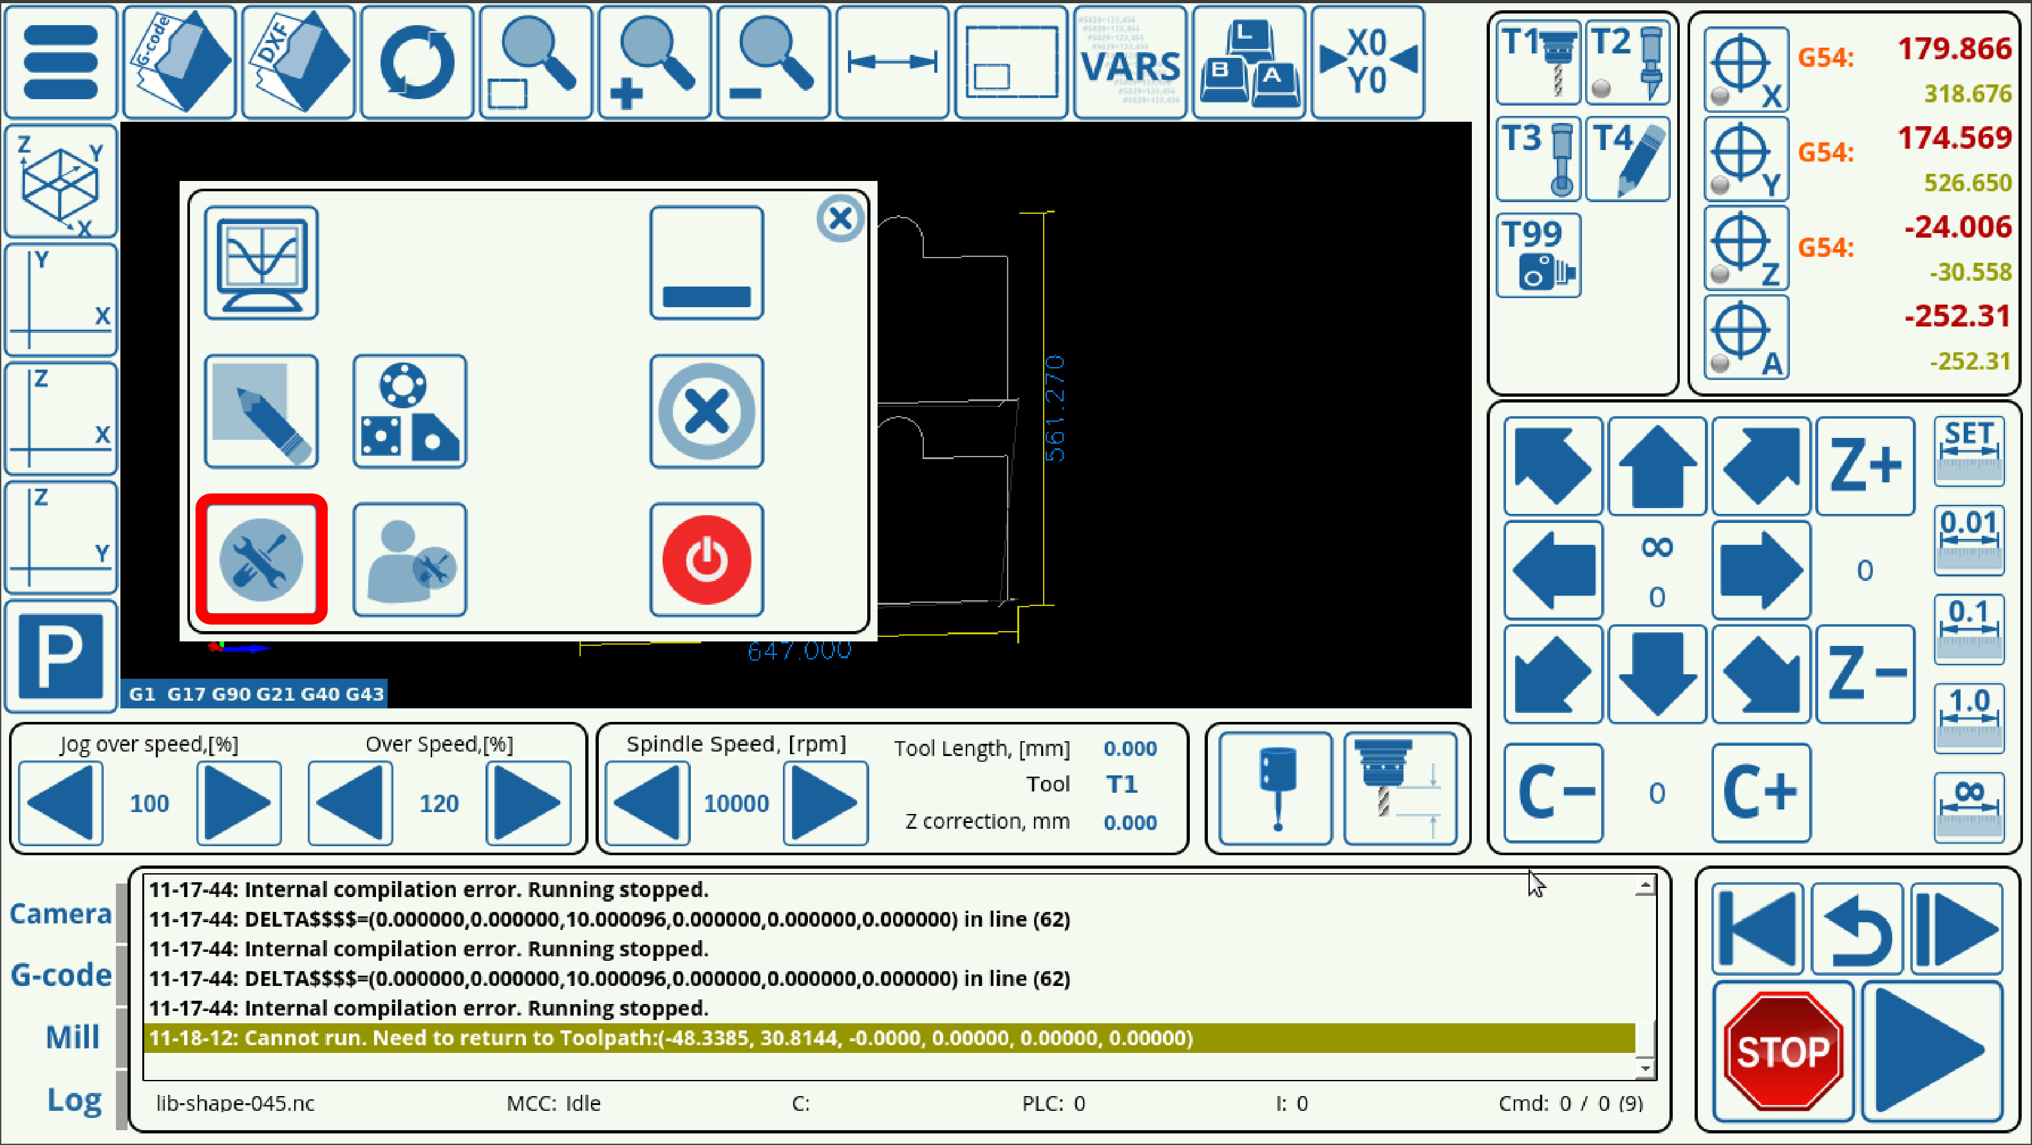Switch to the Camera tab

point(61,914)
